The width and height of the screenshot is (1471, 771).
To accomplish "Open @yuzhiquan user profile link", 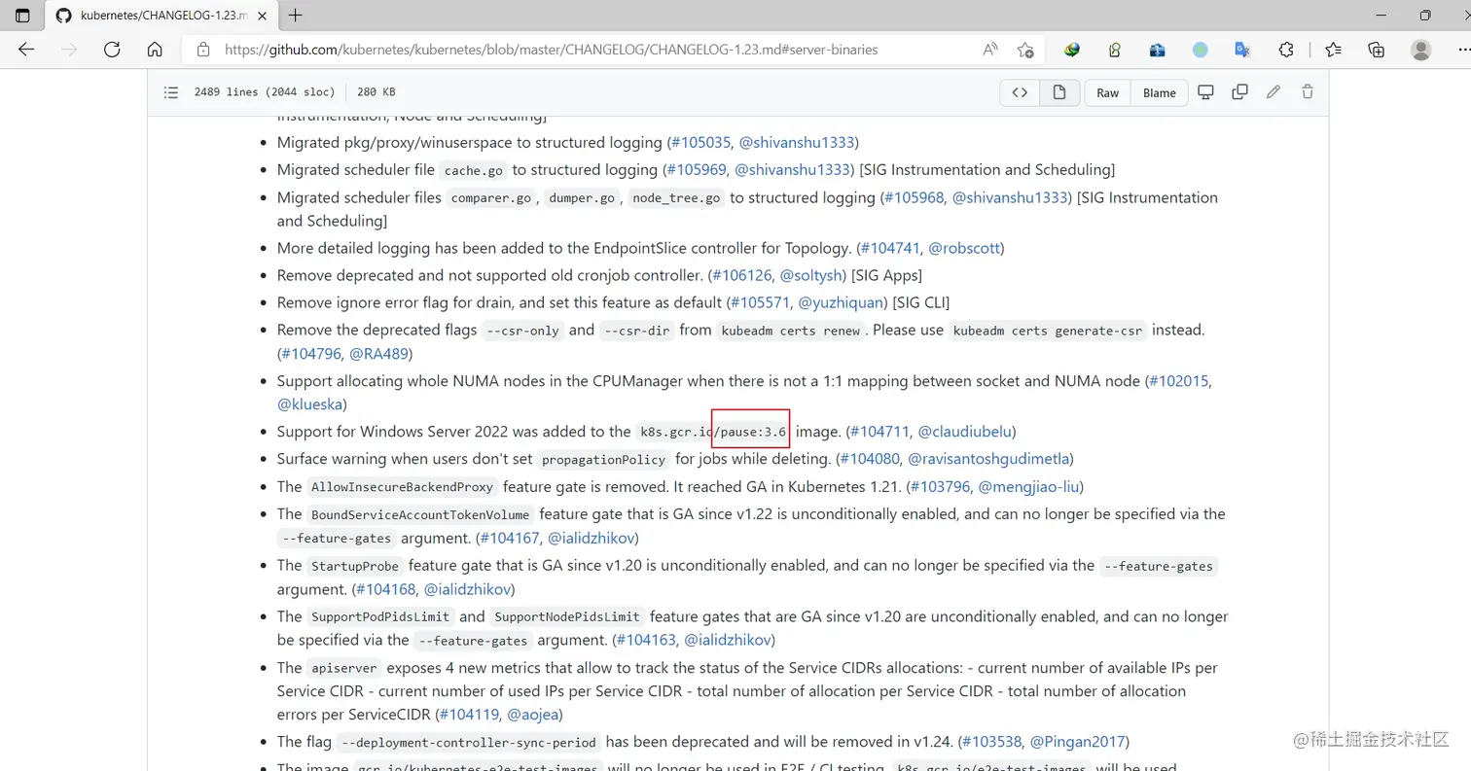I will pyautogui.click(x=842, y=302).
